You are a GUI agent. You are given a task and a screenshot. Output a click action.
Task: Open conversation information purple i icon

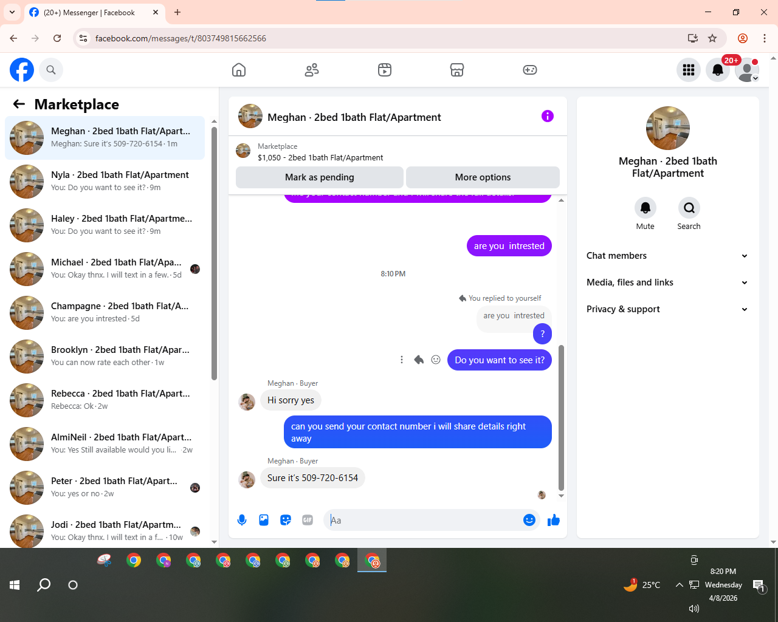(548, 116)
